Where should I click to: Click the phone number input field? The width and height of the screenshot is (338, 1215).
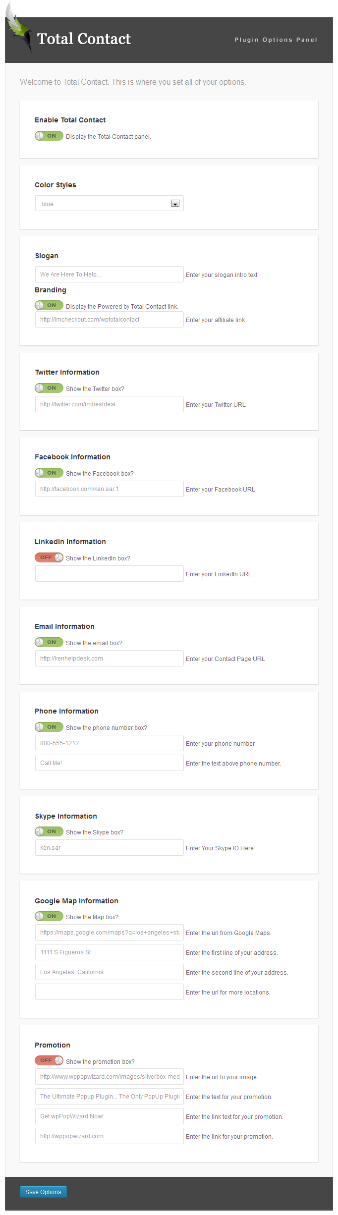pos(110,743)
